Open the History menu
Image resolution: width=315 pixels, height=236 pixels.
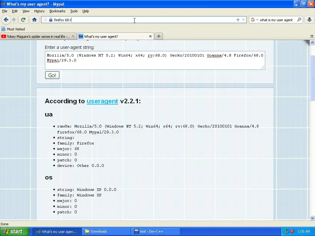[x=39, y=11]
